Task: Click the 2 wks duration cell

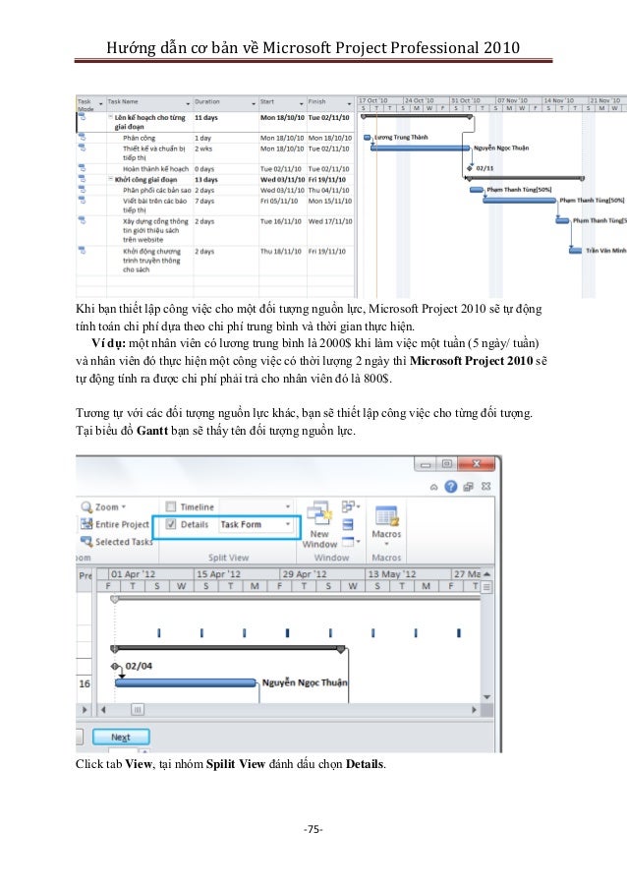Action: tap(226, 152)
